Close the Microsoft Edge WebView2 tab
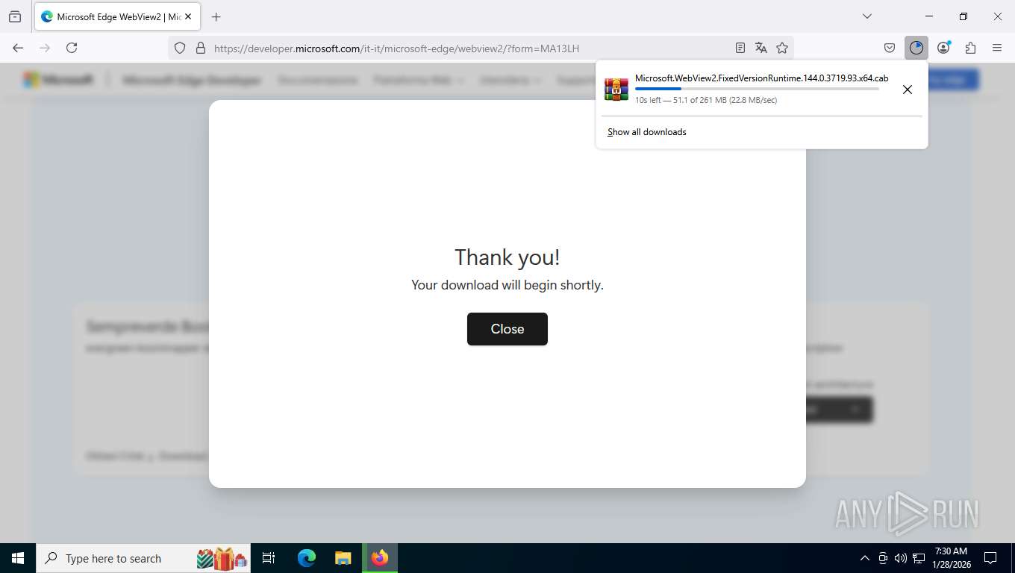 188,16
